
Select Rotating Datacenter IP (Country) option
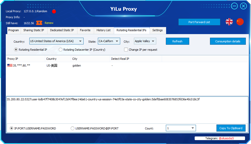61,50
